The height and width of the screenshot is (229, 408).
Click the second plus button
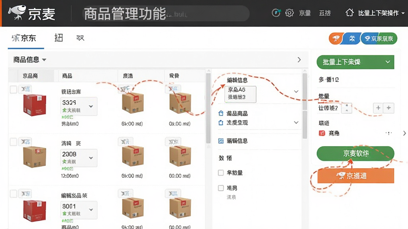[x=389, y=108]
